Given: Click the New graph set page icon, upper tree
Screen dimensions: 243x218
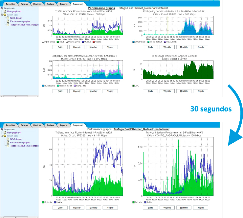Looking at the screenshot, I should 5,11.
